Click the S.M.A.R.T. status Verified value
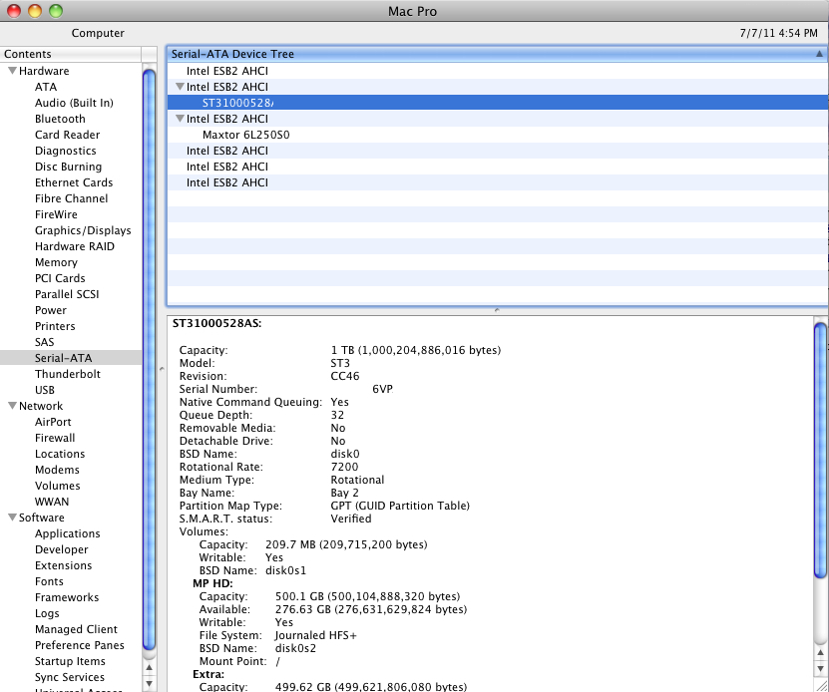The image size is (829, 692). point(351,519)
